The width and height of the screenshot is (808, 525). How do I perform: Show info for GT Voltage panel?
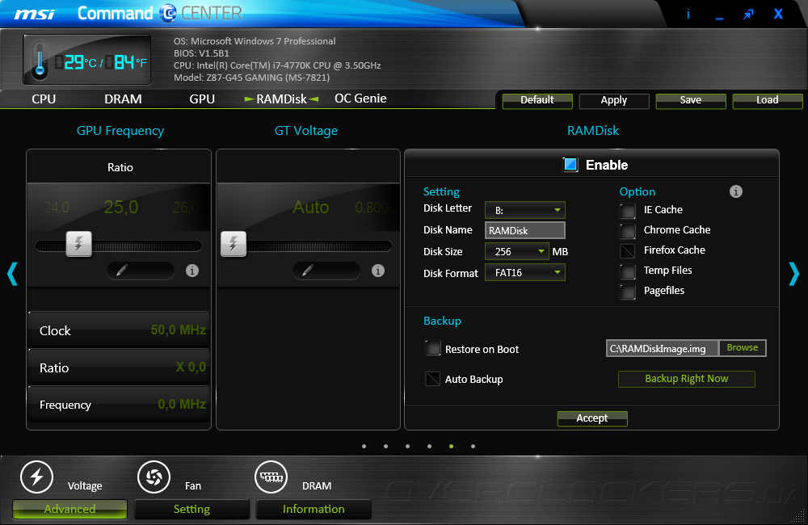[378, 271]
